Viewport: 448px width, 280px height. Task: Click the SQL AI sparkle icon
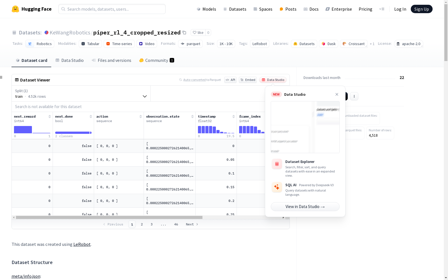pos(277,187)
